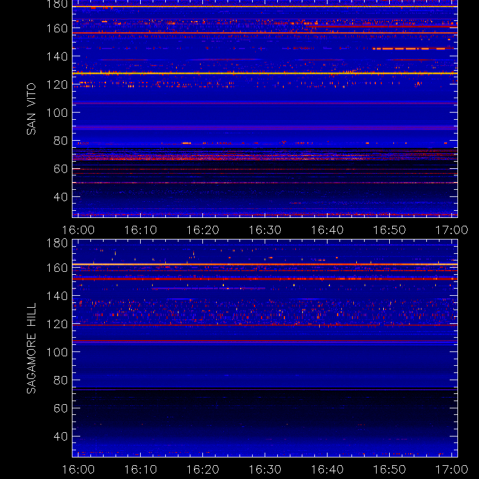Click 16:50 time label under Sagamore Hill plot

tap(390, 469)
